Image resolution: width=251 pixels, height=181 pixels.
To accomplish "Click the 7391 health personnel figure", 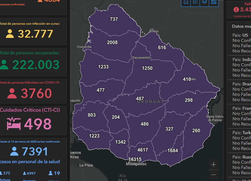I will tap(35, 151).
